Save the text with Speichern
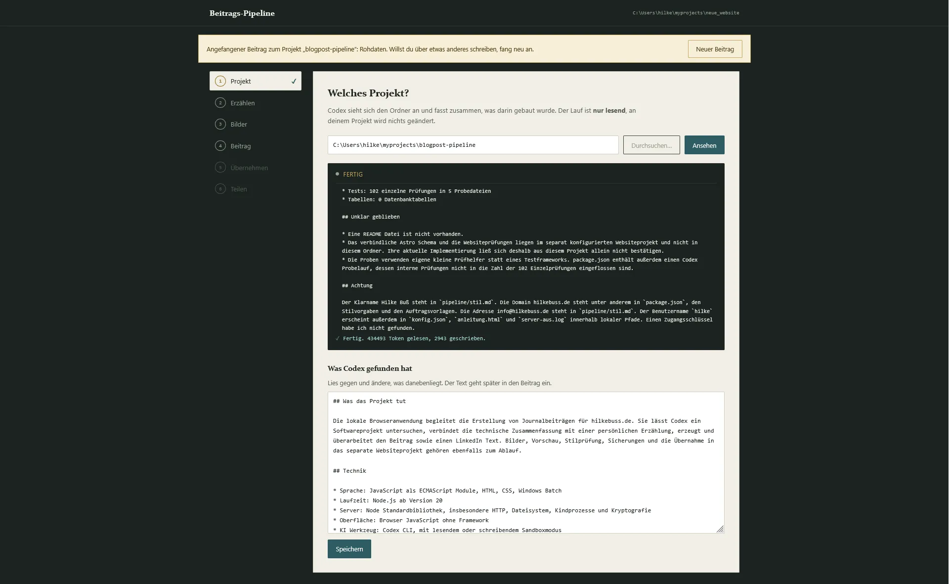 click(349, 549)
